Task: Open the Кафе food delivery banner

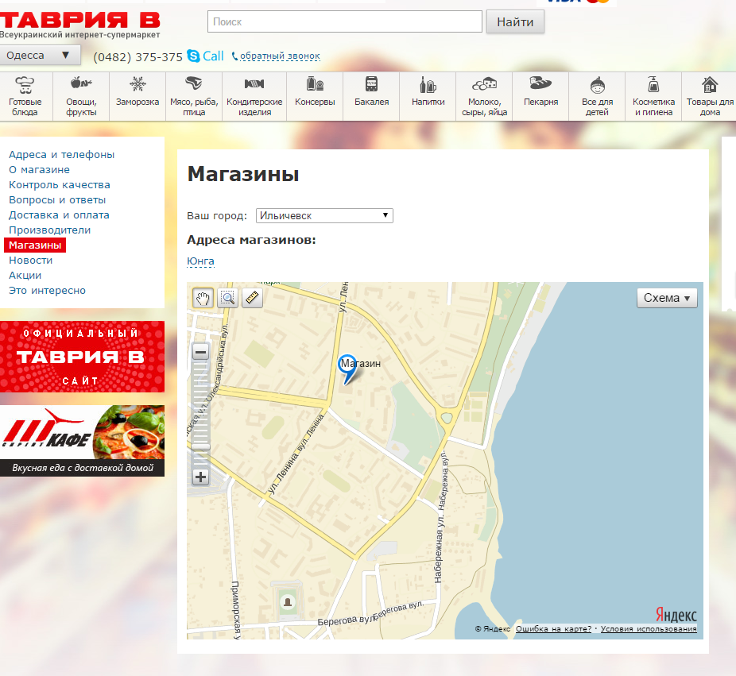Action: coord(82,440)
